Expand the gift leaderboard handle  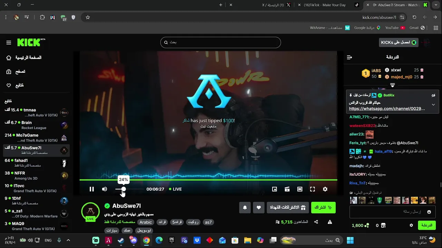pos(393,85)
